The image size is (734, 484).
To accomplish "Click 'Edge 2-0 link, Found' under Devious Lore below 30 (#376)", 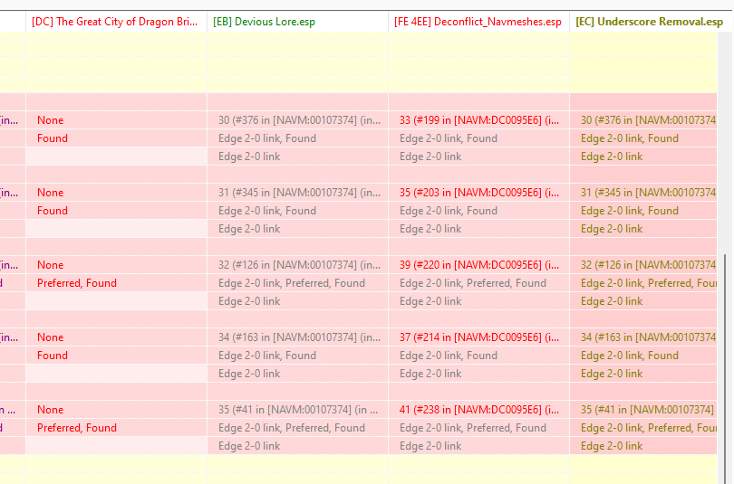I will coord(266,138).
